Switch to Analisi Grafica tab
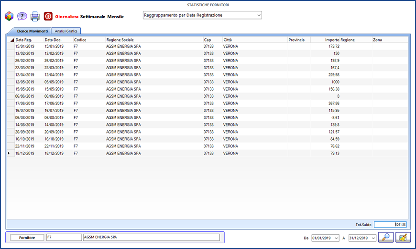The width and height of the screenshot is (416, 249). (66, 31)
